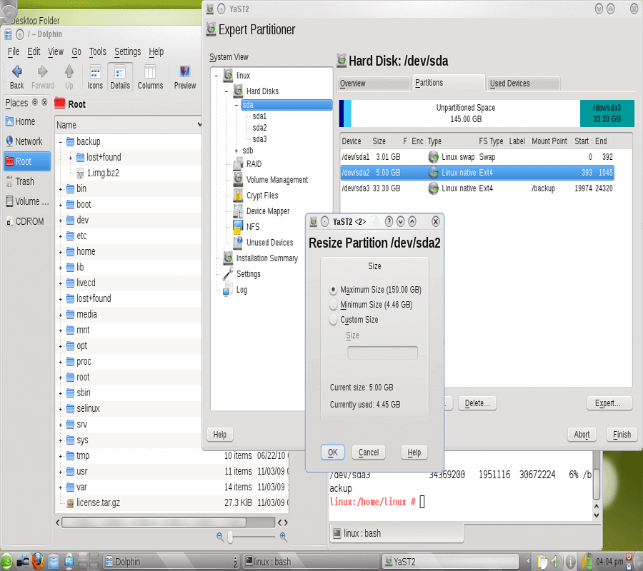Screen dimensions: 643x571
Task: Select /dev/sda3 row in partition table
Action: (477, 188)
